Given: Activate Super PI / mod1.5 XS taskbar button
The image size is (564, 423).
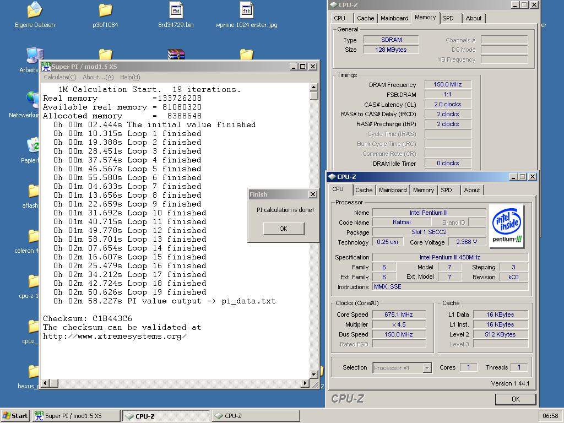Looking at the screenshot, I should [76, 416].
